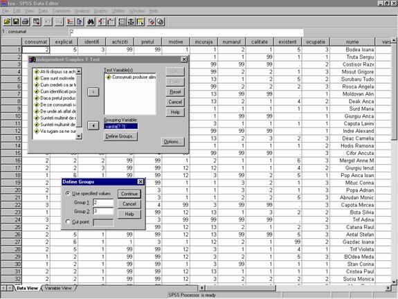This screenshot has width=398, height=299.
Task: Click the Save File diskette icon
Action: pyautogui.click(x=16, y=22)
